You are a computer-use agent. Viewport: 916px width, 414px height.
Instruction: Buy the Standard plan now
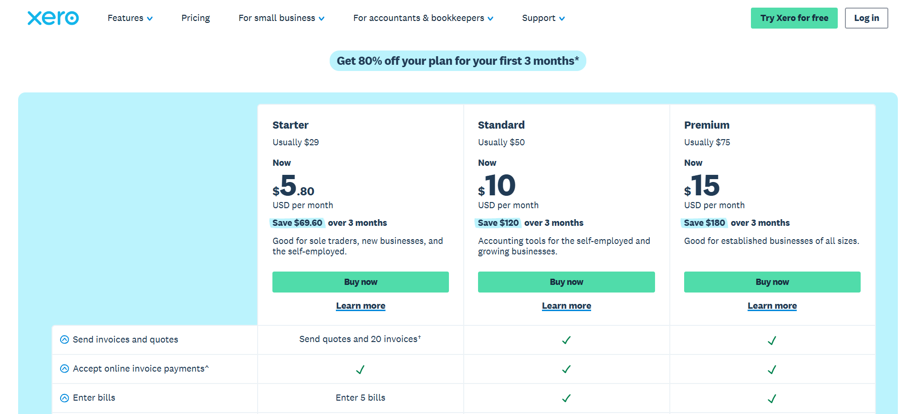tap(566, 282)
